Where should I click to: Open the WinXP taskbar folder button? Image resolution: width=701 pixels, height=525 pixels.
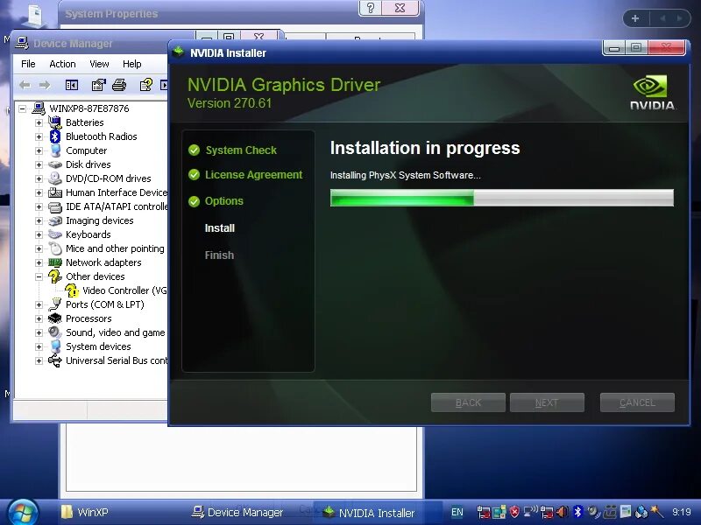tap(85, 512)
